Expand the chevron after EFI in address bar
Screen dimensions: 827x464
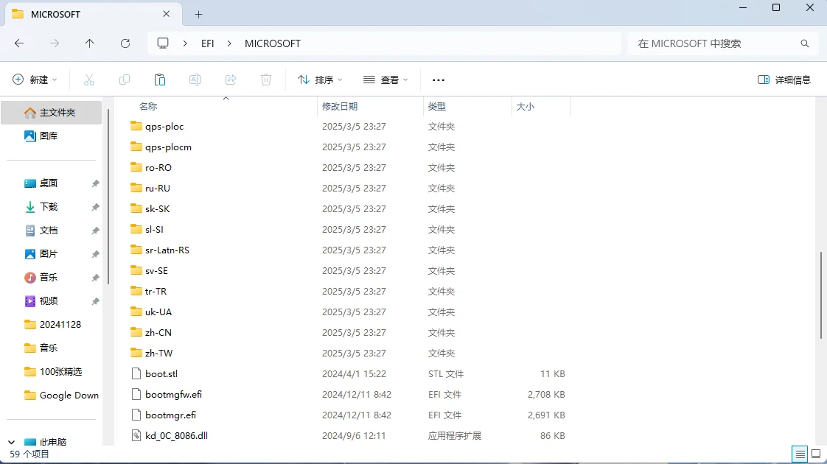click(229, 43)
